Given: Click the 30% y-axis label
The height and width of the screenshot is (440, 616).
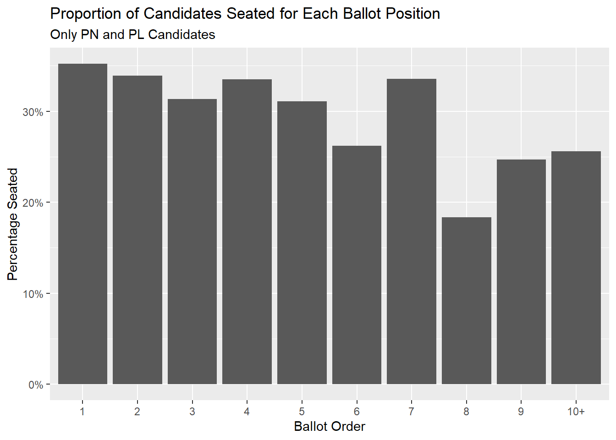Looking at the screenshot, I should point(33,112).
